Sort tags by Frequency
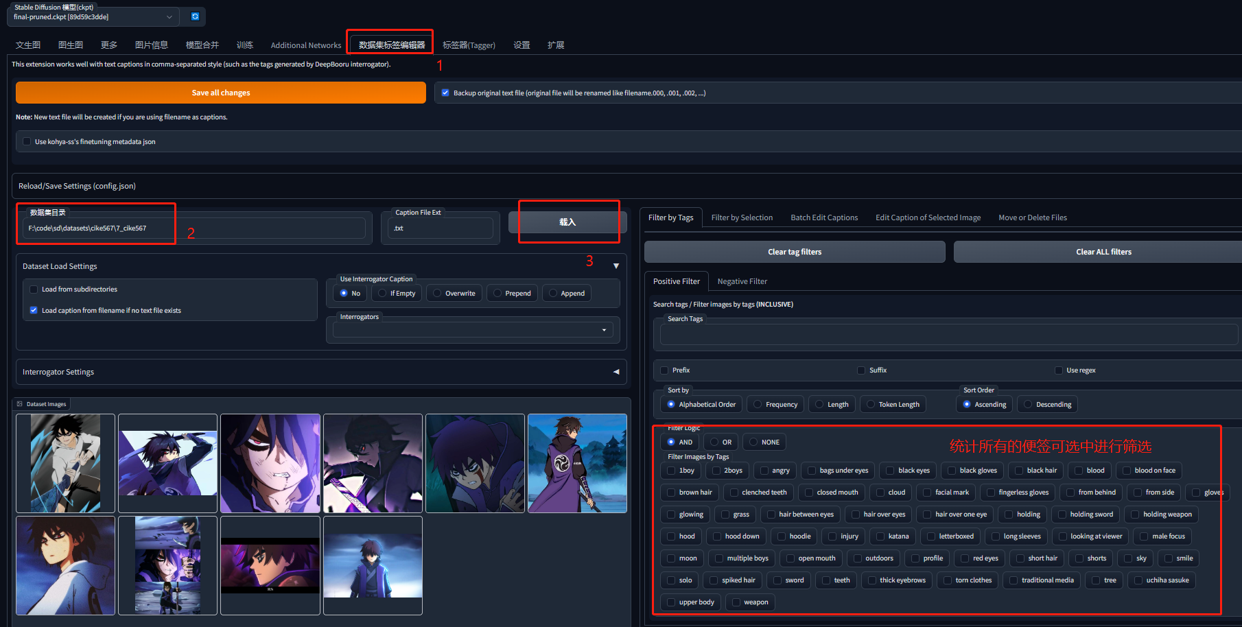The width and height of the screenshot is (1242, 627). (x=775, y=404)
